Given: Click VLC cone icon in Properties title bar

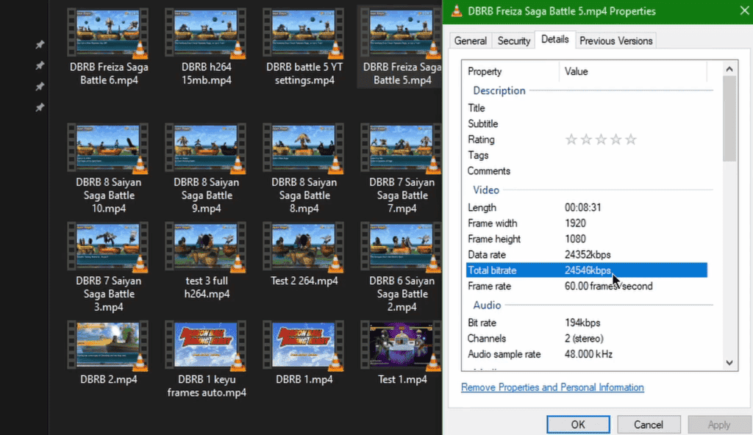Looking at the screenshot, I should coord(457,10).
